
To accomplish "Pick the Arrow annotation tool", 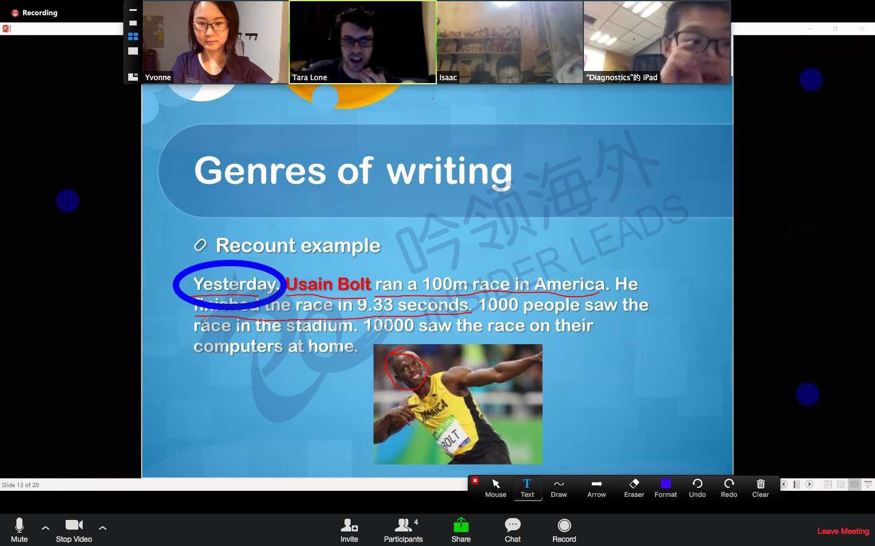I will click(596, 487).
